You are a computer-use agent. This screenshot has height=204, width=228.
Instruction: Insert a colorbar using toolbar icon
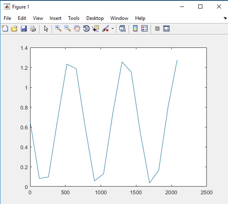tap(135, 28)
